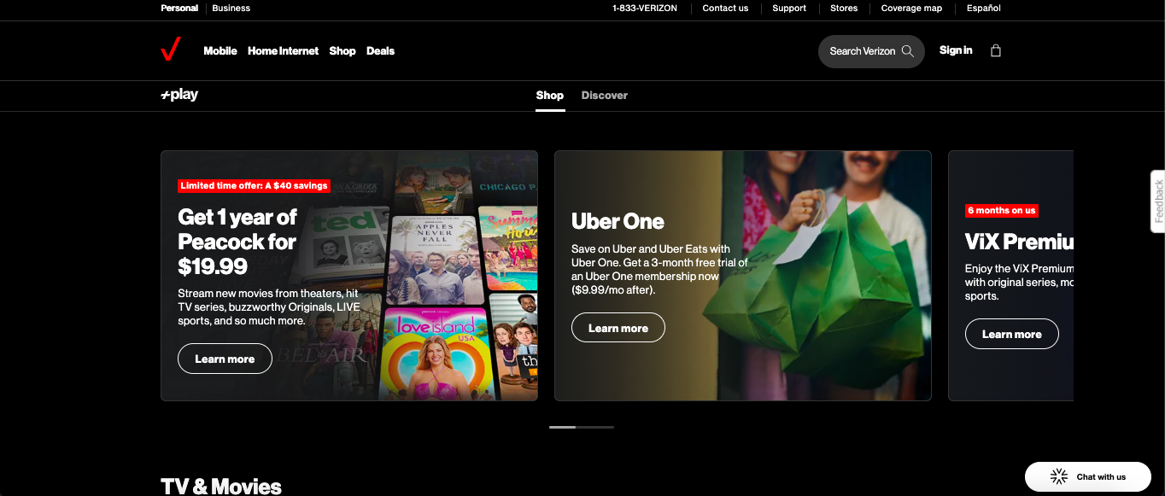Image resolution: width=1165 pixels, height=496 pixels.
Task: Click the 'Uber One' card heading
Action: click(x=618, y=221)
